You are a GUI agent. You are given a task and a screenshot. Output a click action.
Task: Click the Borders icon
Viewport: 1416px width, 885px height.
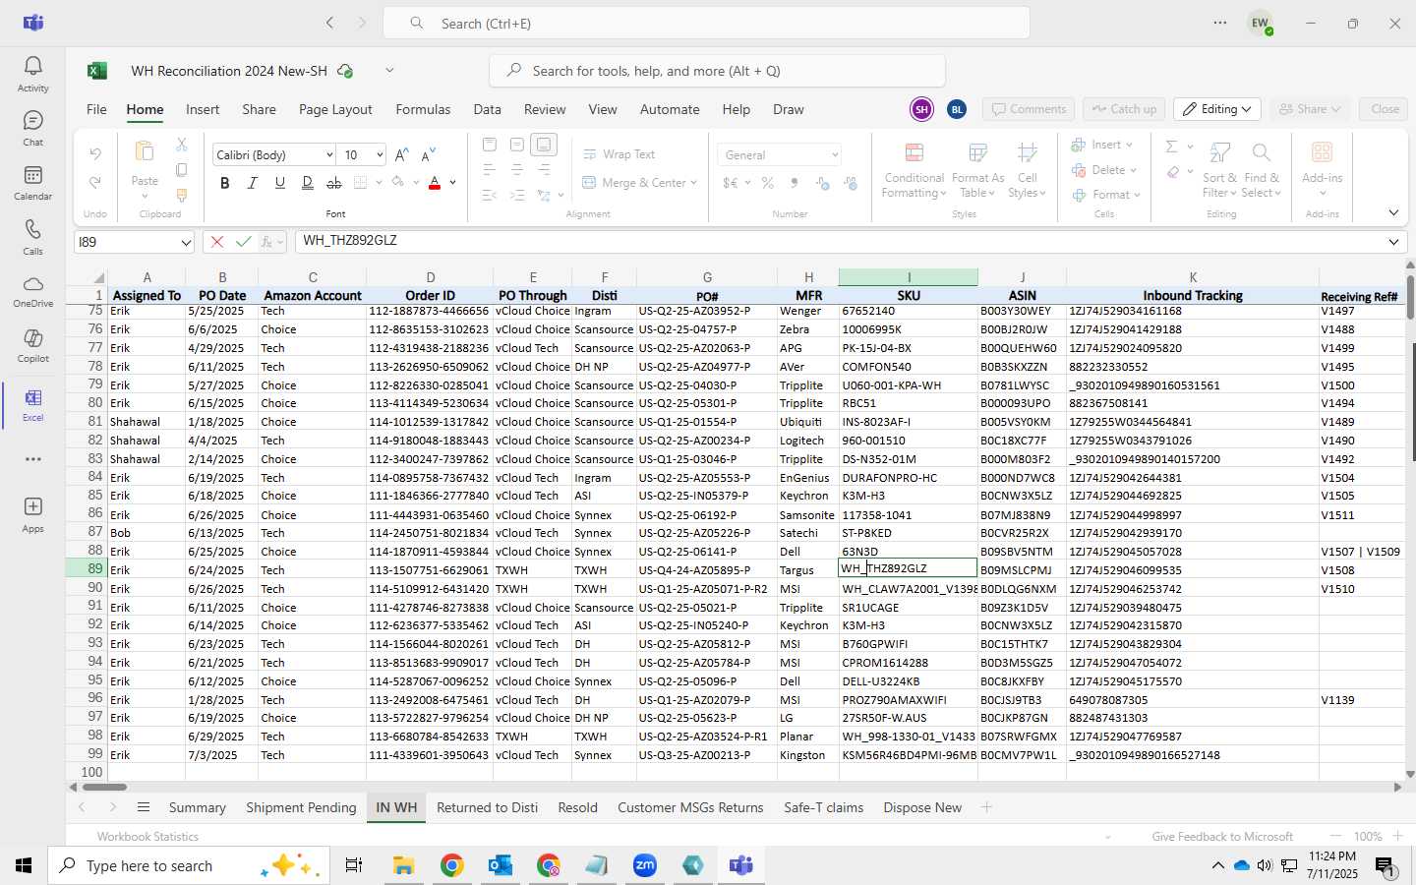[361, 183]
